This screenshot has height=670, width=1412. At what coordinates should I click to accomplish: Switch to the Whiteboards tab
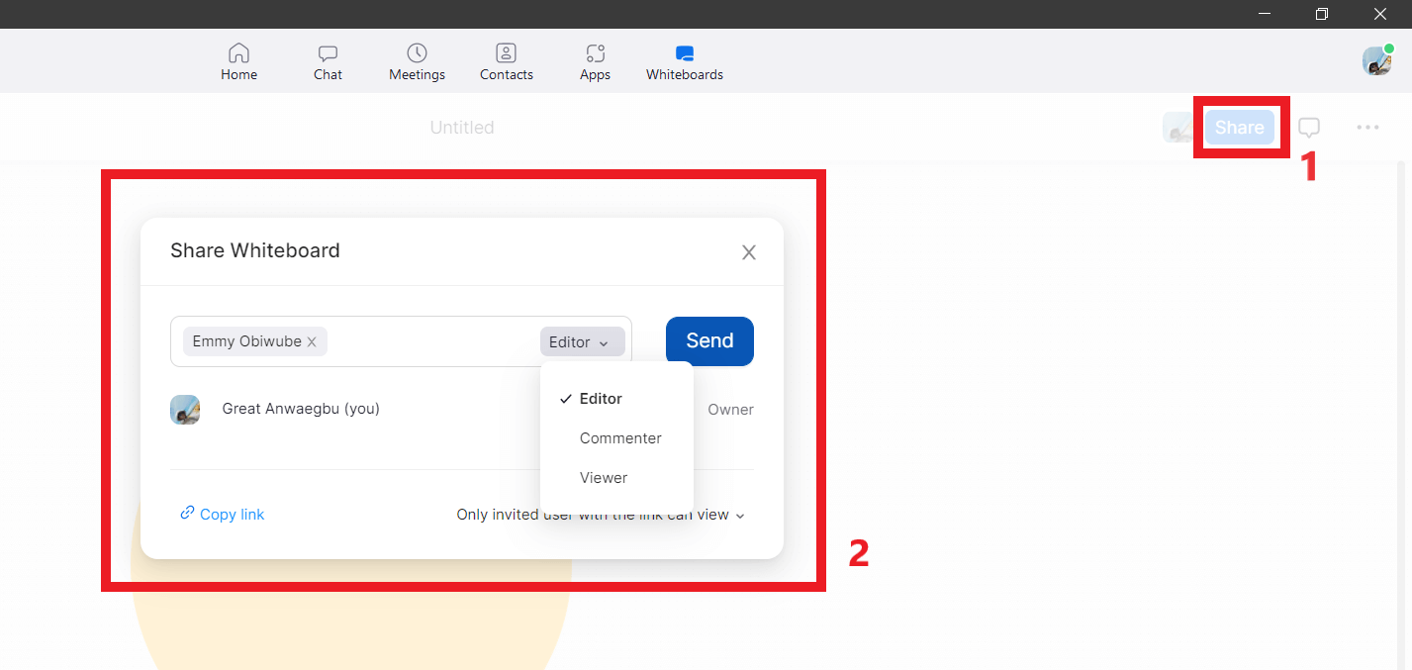click(x=683, y=61)
